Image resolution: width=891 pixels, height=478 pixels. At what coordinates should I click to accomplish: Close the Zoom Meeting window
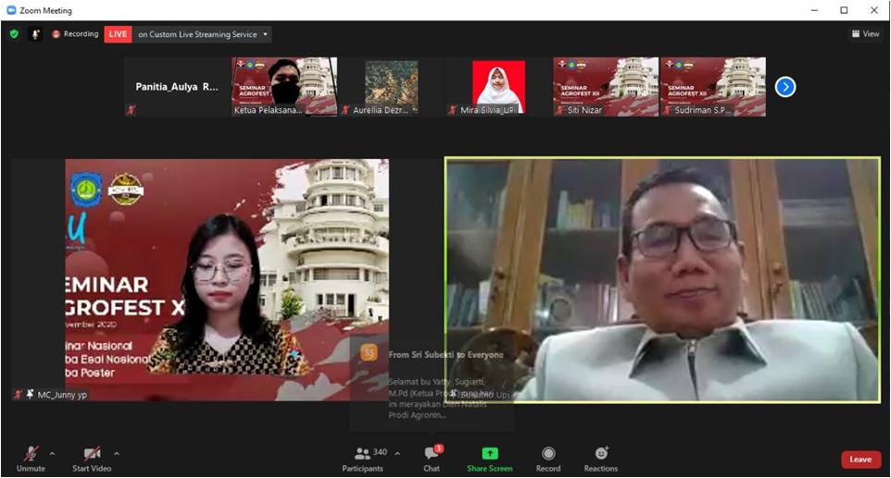click(x=874, y=10)
